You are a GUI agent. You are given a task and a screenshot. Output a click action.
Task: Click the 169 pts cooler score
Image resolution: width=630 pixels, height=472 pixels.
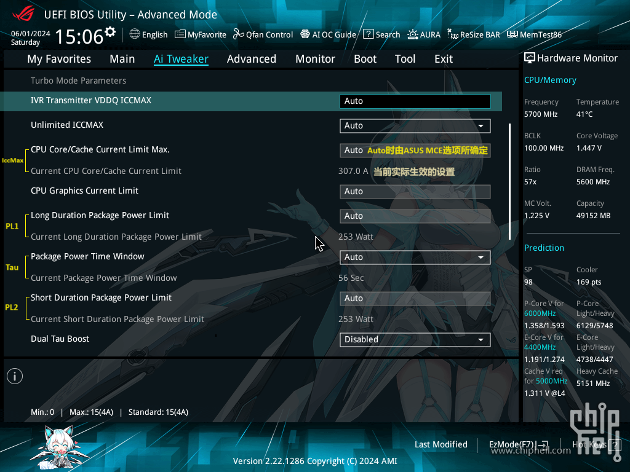pyautogui.click(x=589, y=281)
